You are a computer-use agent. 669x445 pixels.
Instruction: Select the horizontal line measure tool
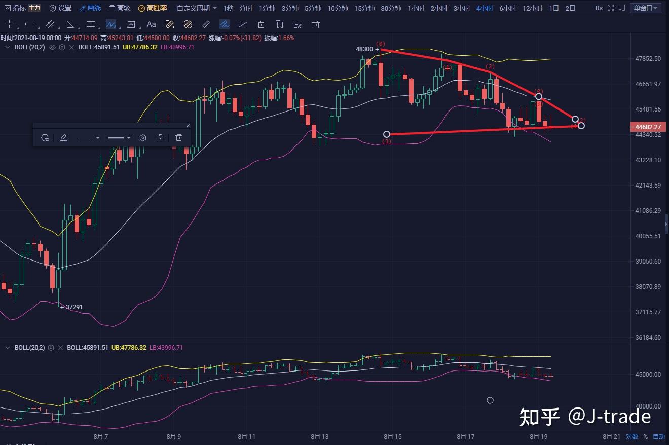pyautogui.click(x=30, y=24)
